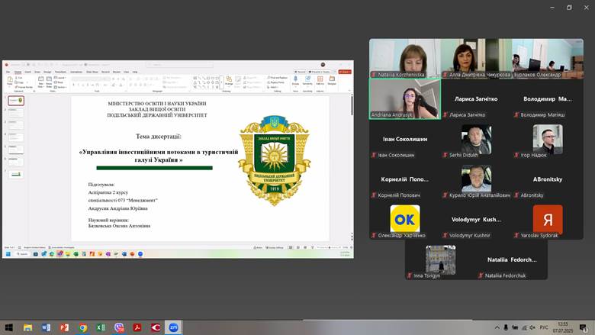Open Zoom from the Windows taskbar
Image resolution: width=595 pixels, height=335 pixels.
click(174, 327)
